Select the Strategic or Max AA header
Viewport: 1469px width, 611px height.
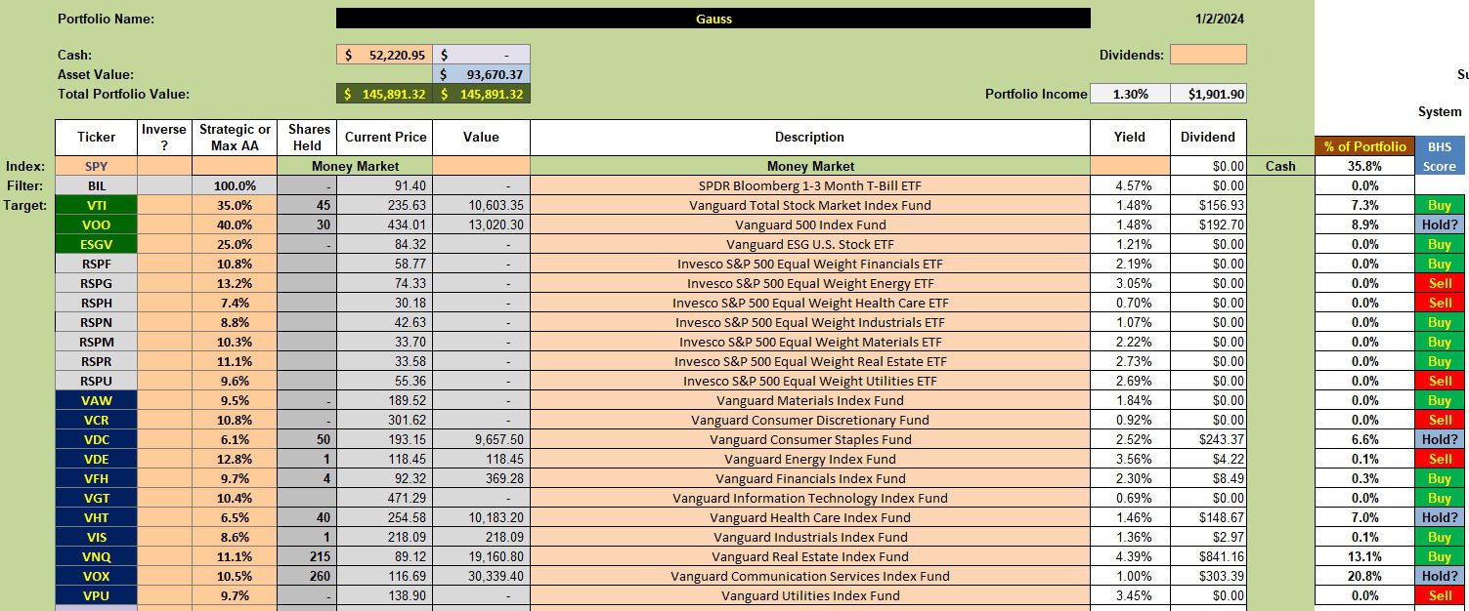(235, 138)
